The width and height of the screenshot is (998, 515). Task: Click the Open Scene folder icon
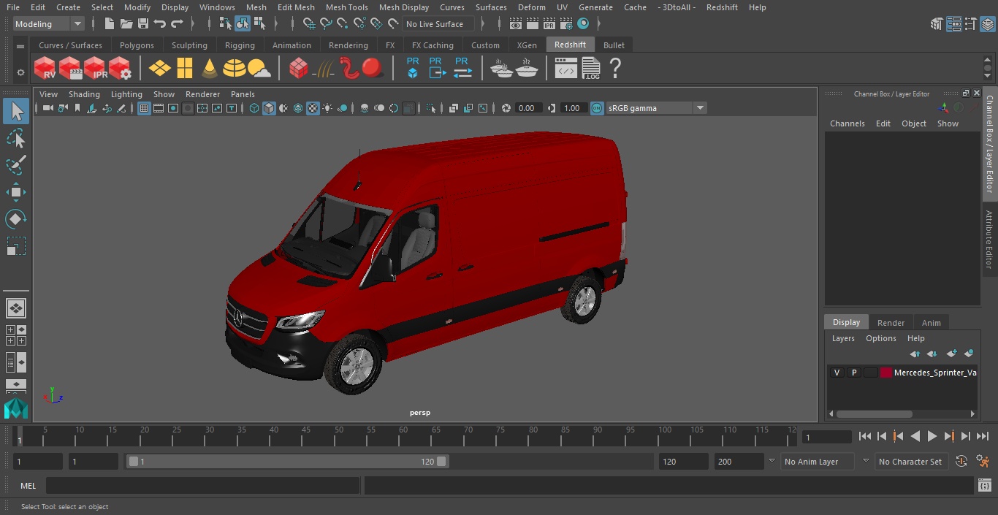pyautogui.click(x=126, y=23)
